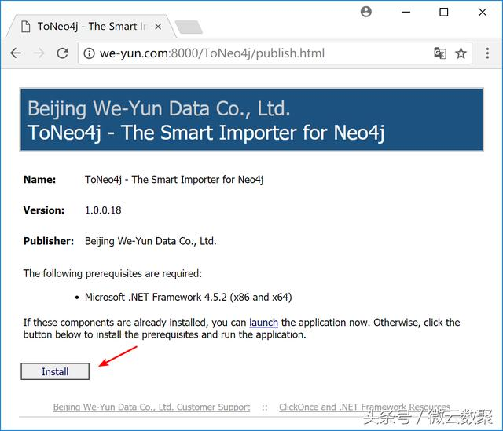The image size is (503, 431).
Task: Follow the launch link
Action: tap(264, 322)
